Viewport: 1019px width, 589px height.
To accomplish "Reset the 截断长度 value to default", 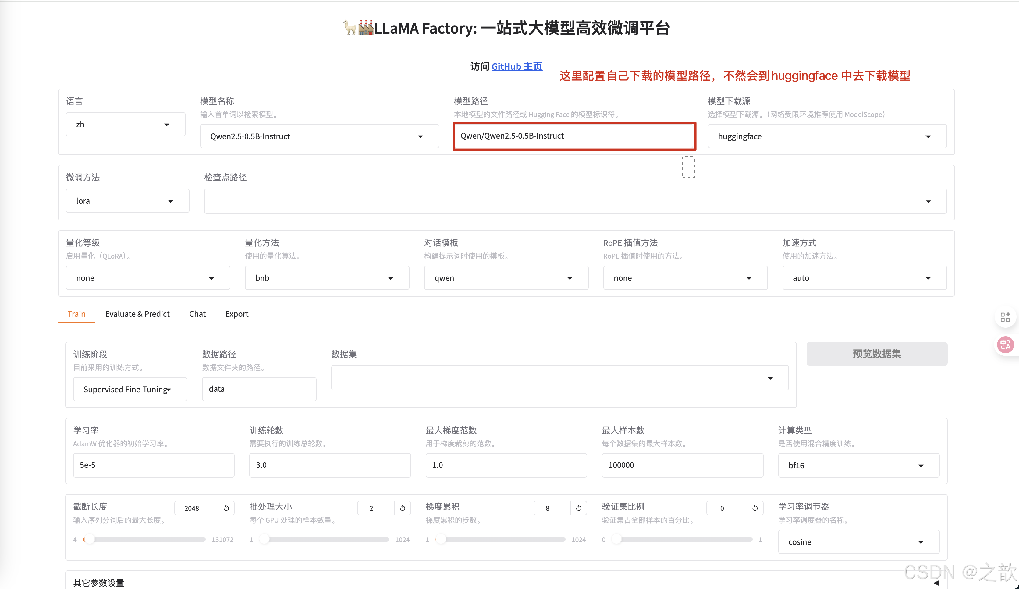I will (x=226, y=508).
